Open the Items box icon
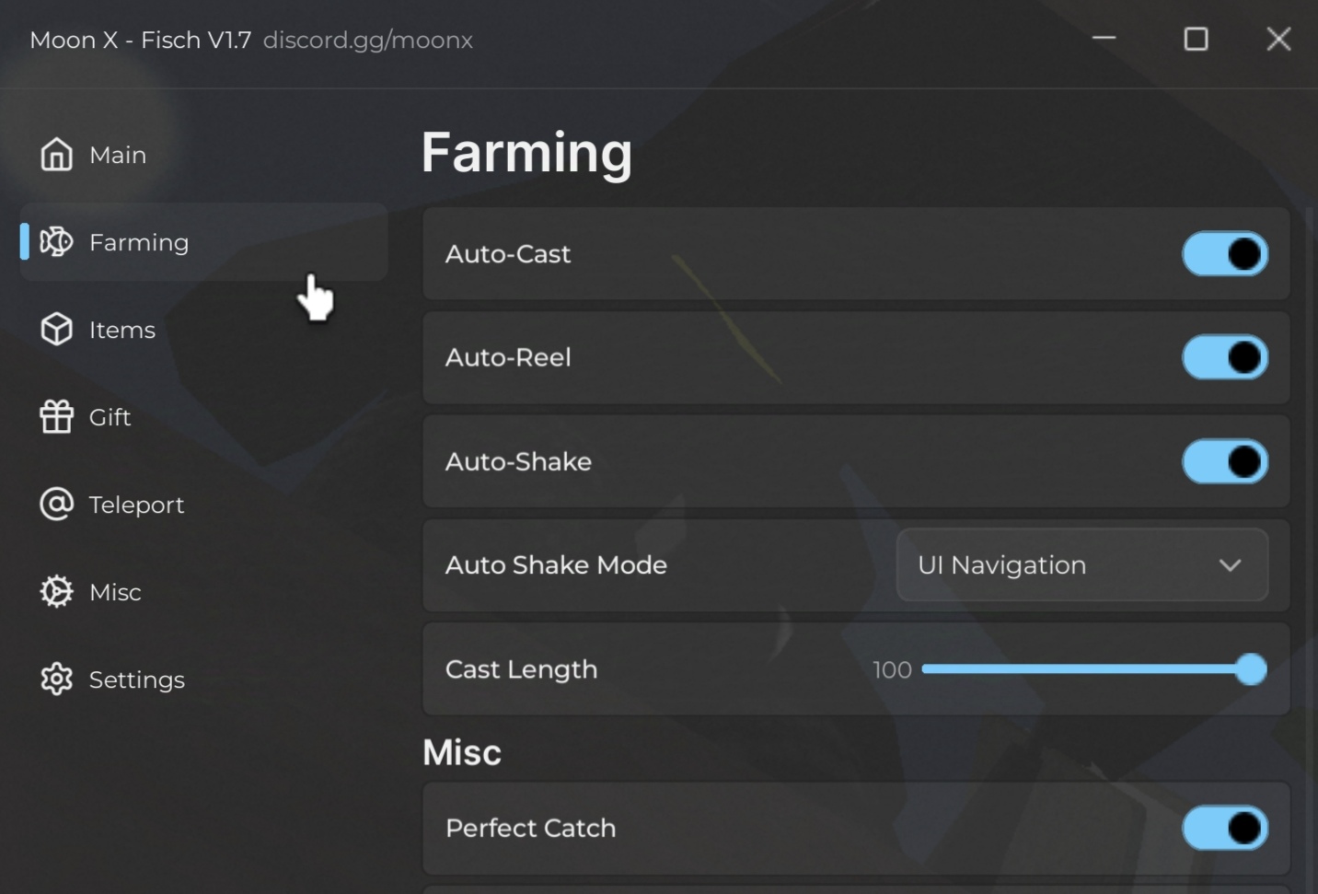This screenshot has width=1318, height=894. click(x=56, y=330)
